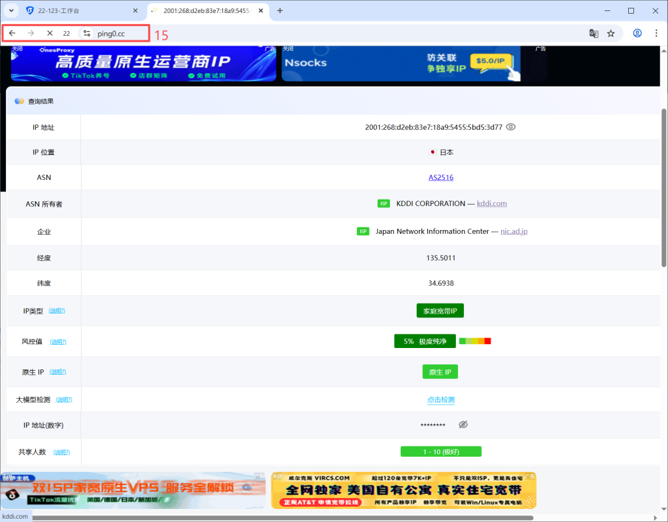
Task: Close the Nsocks banner ad with 关闭
Action: 287,48
